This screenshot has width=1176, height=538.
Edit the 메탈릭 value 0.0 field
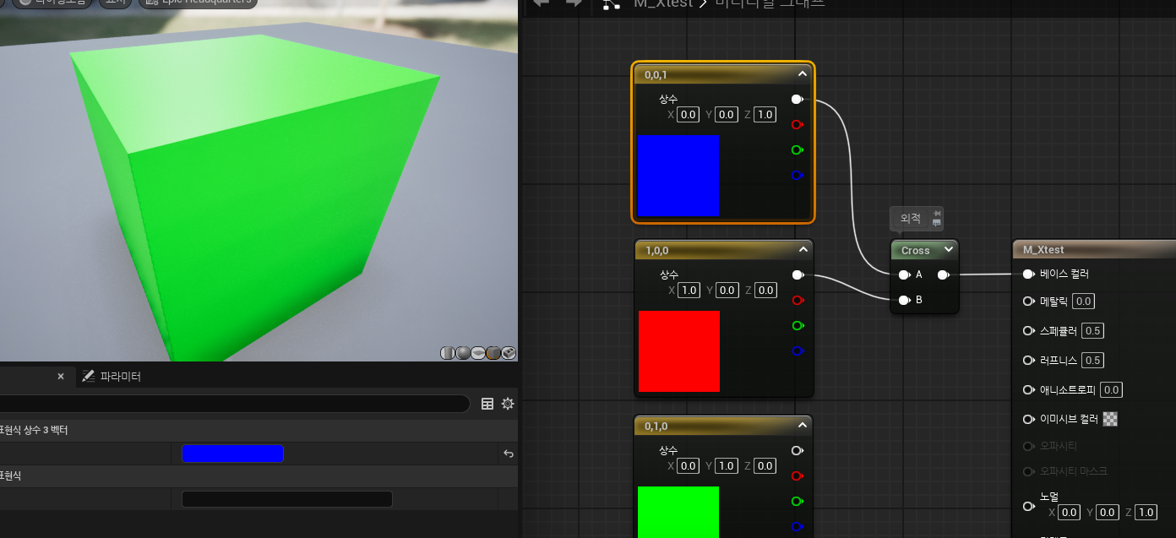pyautogui.click(x=1084, y=302)
